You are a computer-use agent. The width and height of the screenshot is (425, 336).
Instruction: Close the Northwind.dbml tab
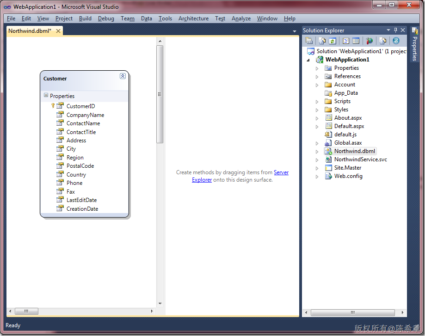58,31
